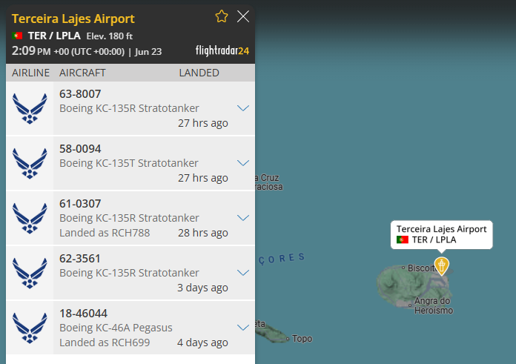Image resolution: width=516 pixels, height=364 pixels.
Task: Select the yellow airport pin on map
Action: pyautogui.click(x=442, y=265)
